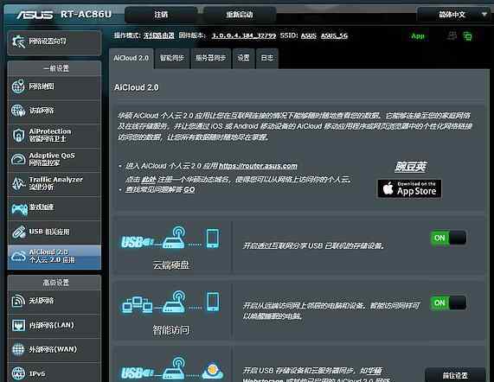Open the Settings tab
Viewport: 494px width, 382px height.
[243, 58]
